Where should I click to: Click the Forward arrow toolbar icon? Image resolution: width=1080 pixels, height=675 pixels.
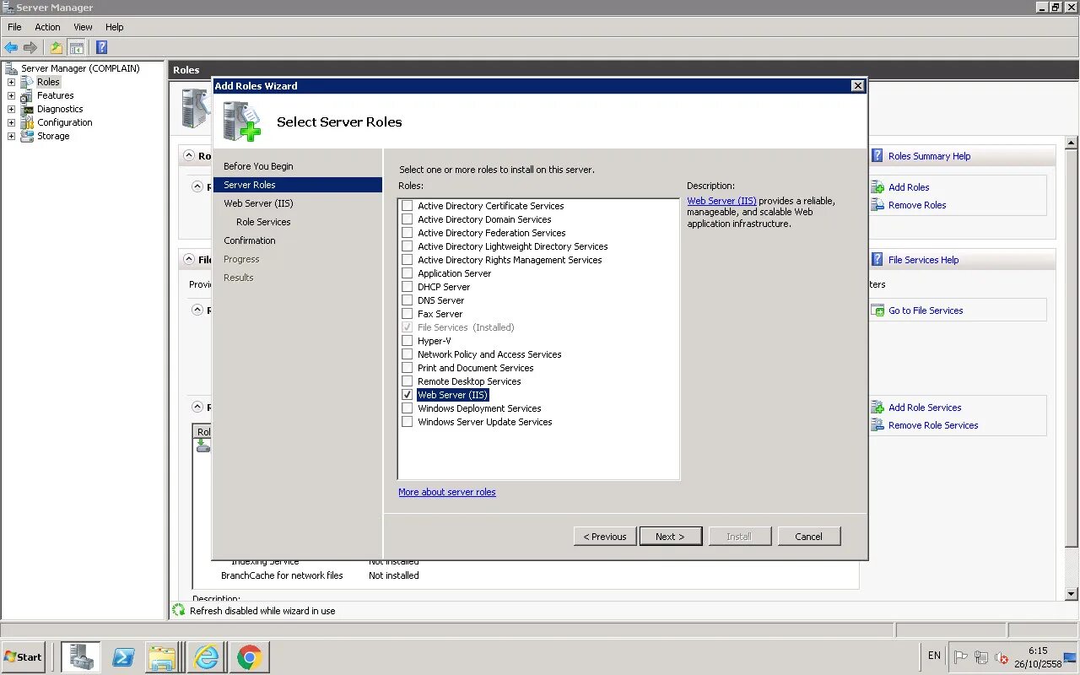click(x=30, y=47)
